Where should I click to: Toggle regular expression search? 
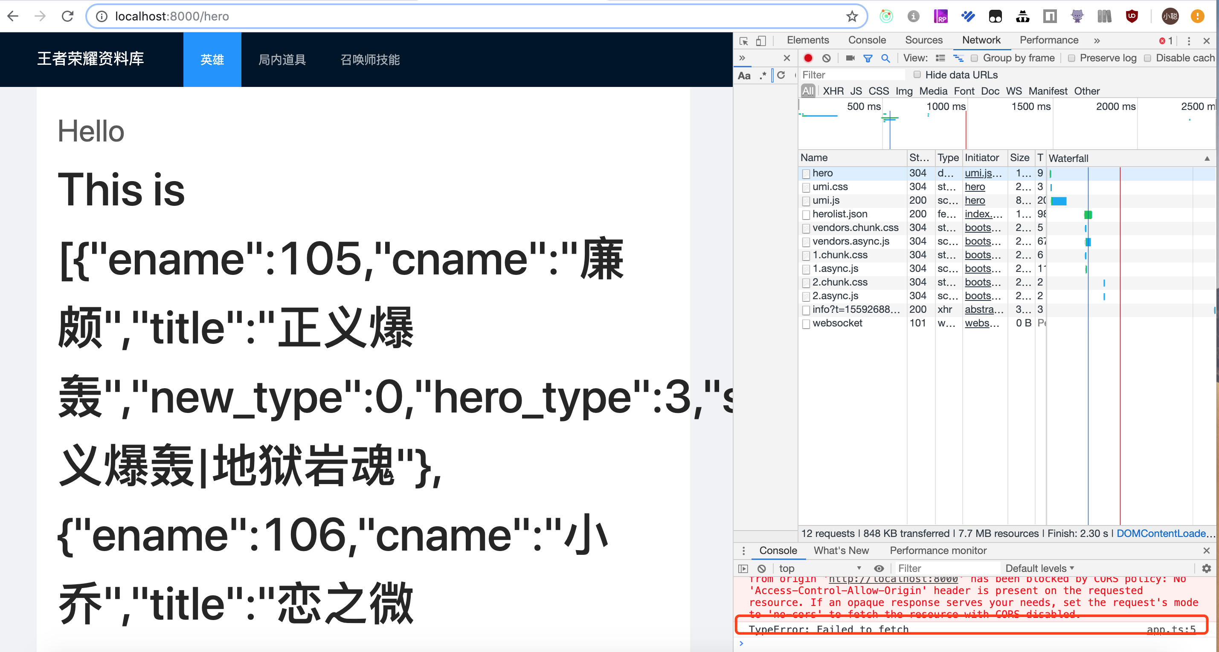[x=763, y=75]
